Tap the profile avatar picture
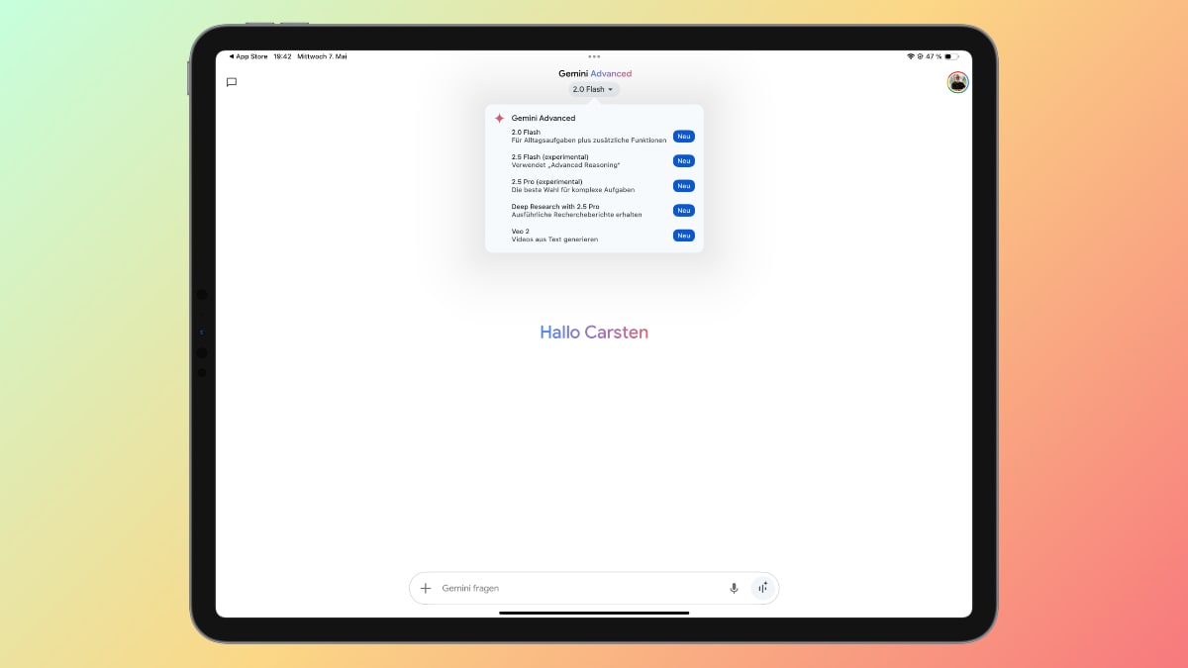Viewport: 1188px width, 668px height. [x=957, y=82]
